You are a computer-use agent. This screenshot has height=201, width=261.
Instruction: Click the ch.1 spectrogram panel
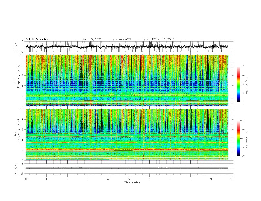coord(127,80)
